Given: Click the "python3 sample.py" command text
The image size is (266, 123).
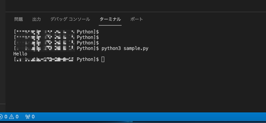Looking at the screenshot, I should (125, 48).
